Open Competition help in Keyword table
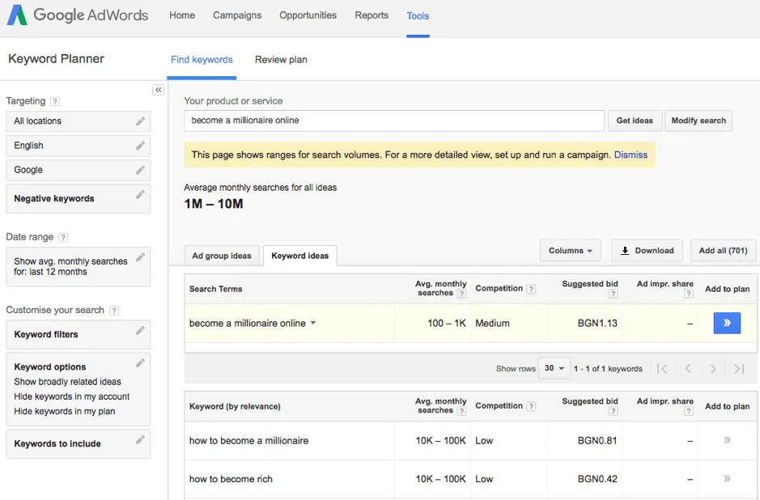Screen dimensions: 760x500 coord(531,406)
